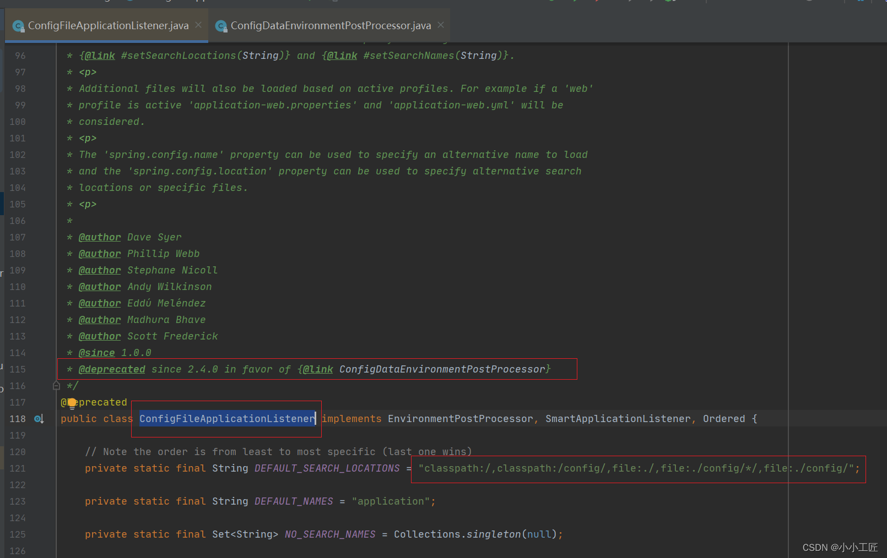The image size is (887, 558).
Task: Click the implementations gutter icon beside line 118
Action: pyautogui.click(x=39, y=419)
